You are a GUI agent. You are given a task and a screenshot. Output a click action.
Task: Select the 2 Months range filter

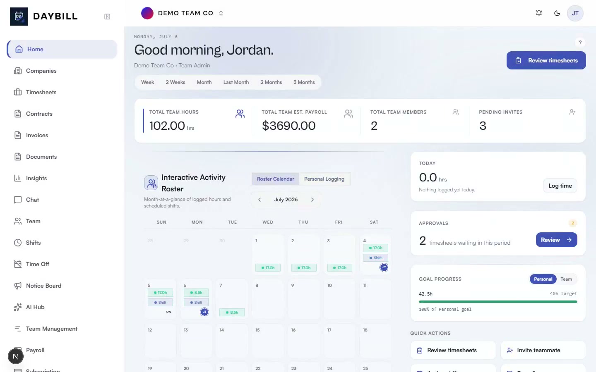point(271,82)
